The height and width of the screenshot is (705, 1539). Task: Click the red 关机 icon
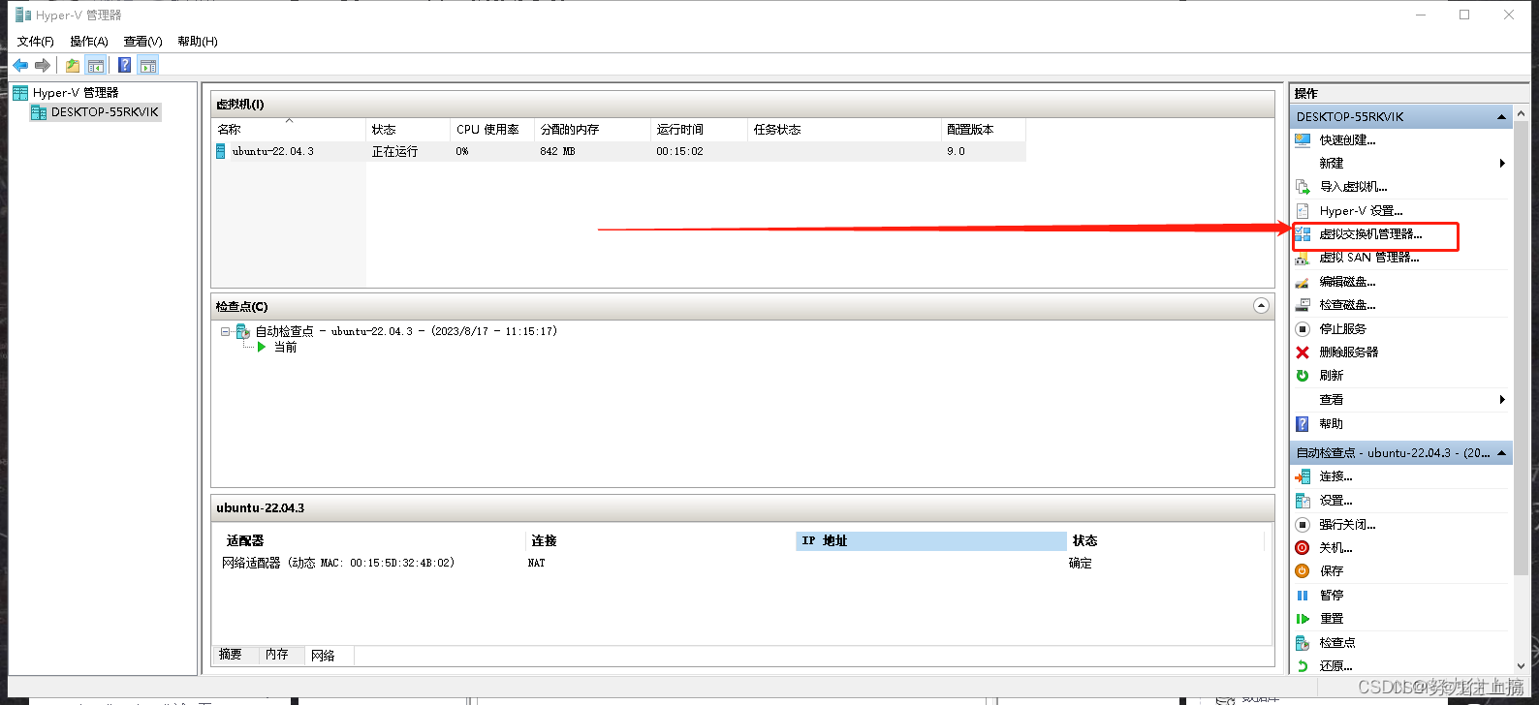(1303, 548)
